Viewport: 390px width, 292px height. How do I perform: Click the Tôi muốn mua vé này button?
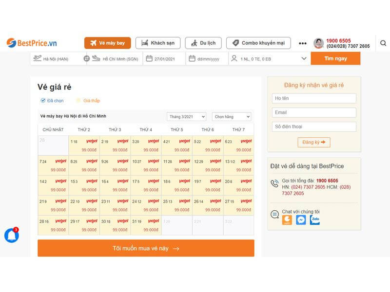(146, 248)
